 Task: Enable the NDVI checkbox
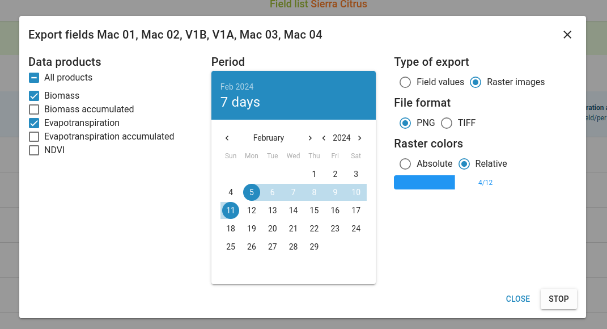point(34,150)
